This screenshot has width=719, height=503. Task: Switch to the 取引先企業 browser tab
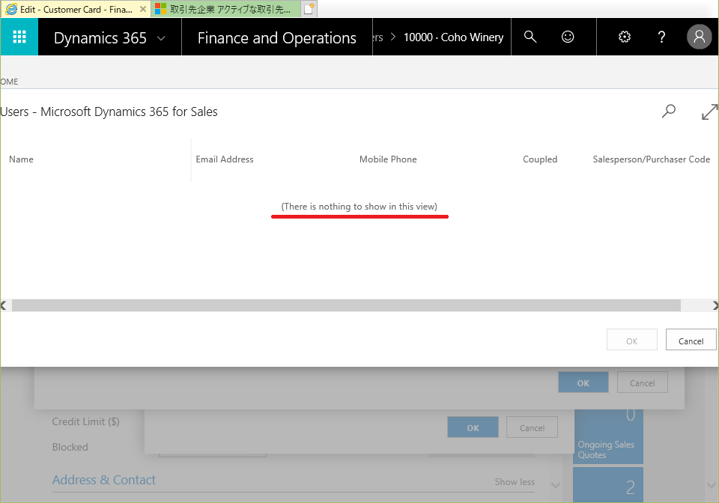click(226, 9)
